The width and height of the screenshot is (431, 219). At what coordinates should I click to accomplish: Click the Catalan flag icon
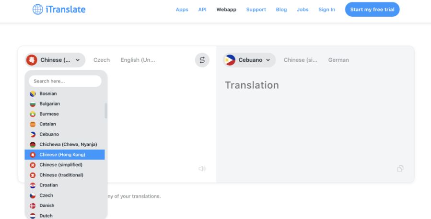pos(33,124)
